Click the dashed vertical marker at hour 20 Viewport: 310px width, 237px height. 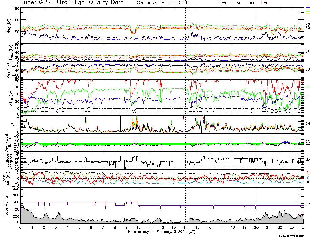tap(256, 115)
